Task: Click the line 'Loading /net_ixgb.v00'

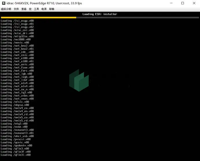Action: coord(17,77)
